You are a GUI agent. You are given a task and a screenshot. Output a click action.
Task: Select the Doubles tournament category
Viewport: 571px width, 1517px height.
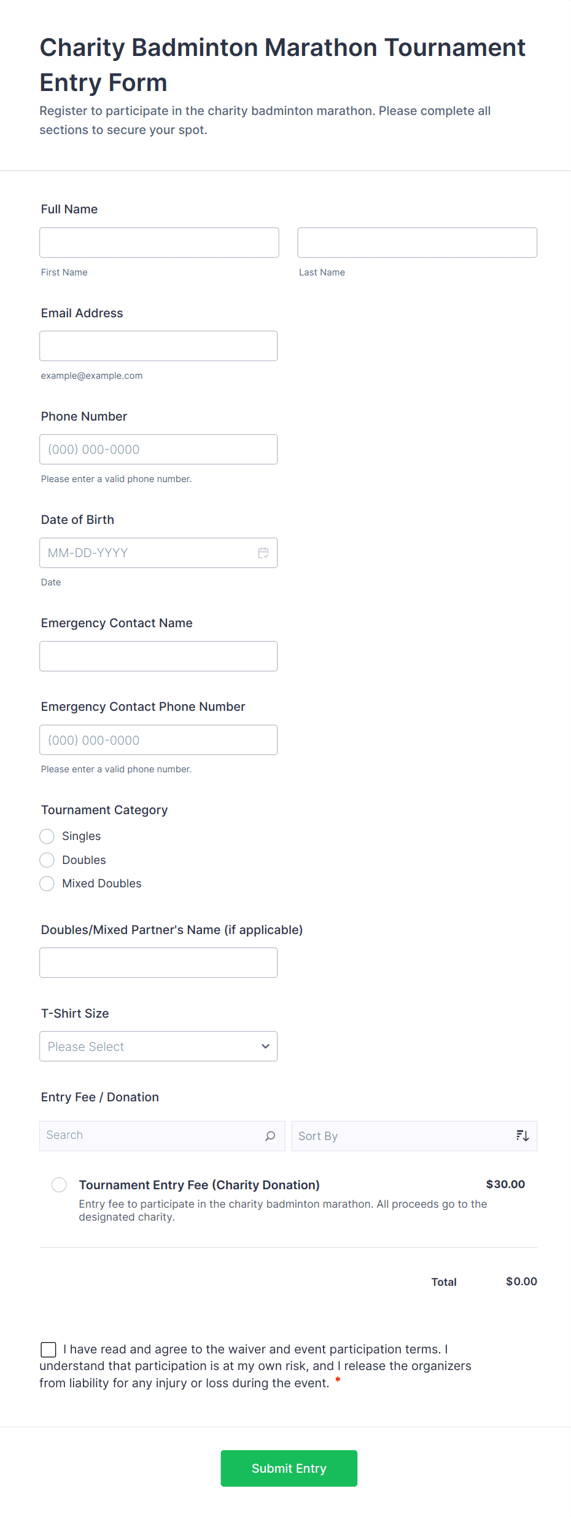coord(47,860)
